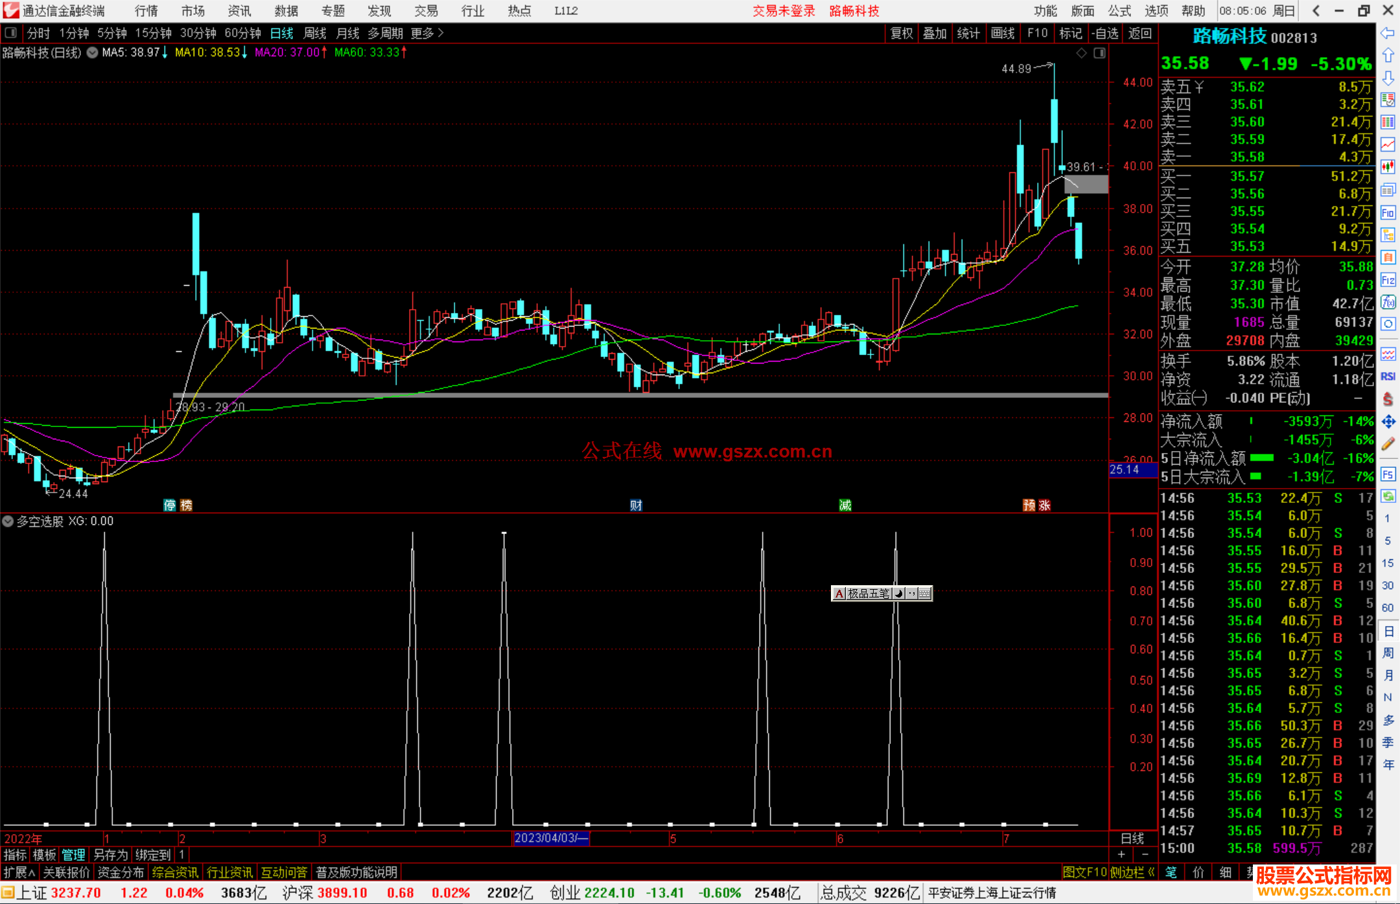
Task: Click the 另存为 button
Action: [111, 855]
